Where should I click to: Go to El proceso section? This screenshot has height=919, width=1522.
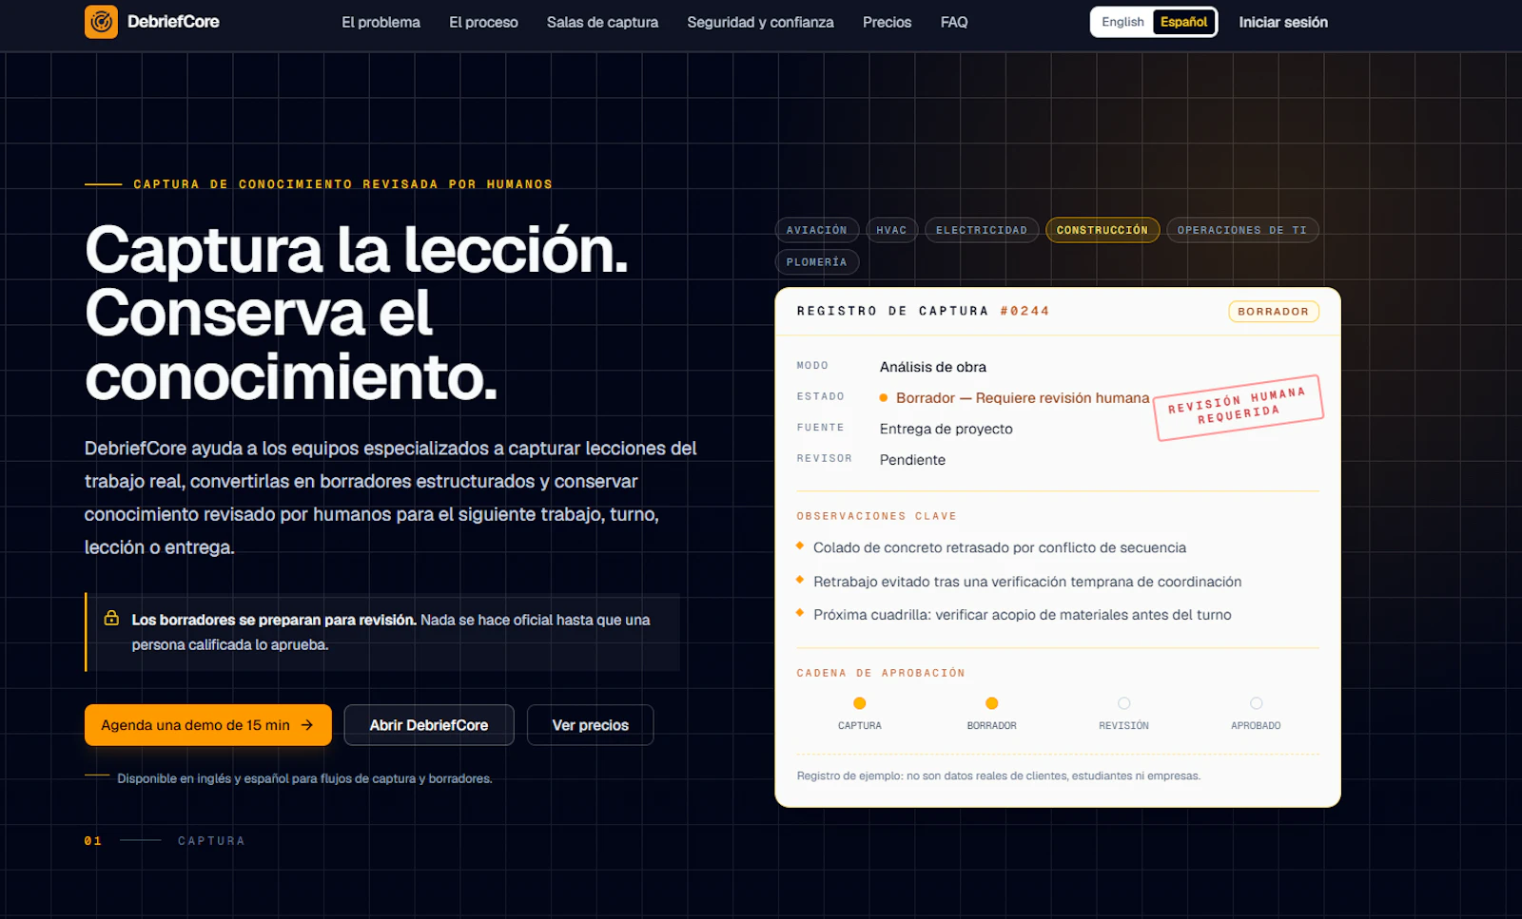pyautogui.click(x=483, y=22)
